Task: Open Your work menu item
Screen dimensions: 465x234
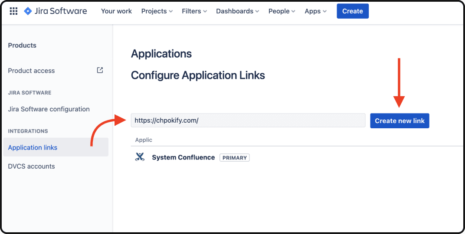Action: click(116, 11)
